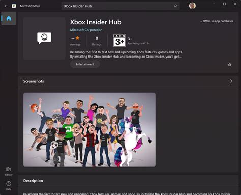
Task: Click the Xbox Insider Hub app logo
Action: point(44,38)
